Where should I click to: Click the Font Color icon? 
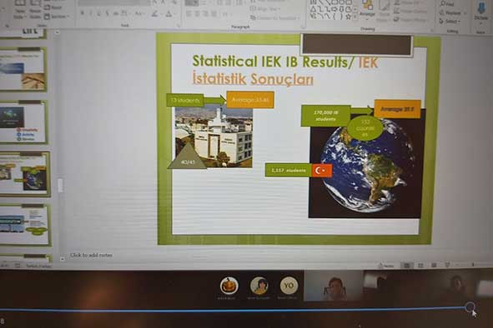(x=169, y=14)
